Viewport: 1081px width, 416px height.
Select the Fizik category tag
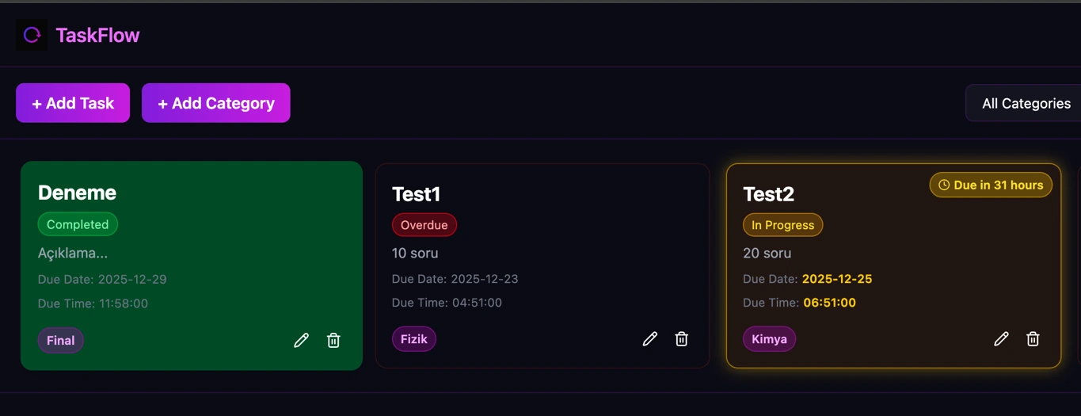tap(414, 339)
